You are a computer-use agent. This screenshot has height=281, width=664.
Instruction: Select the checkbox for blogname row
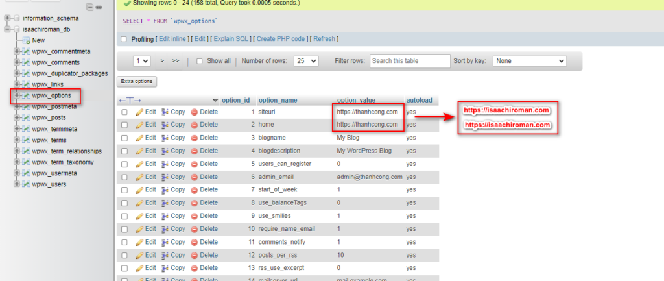124,138
